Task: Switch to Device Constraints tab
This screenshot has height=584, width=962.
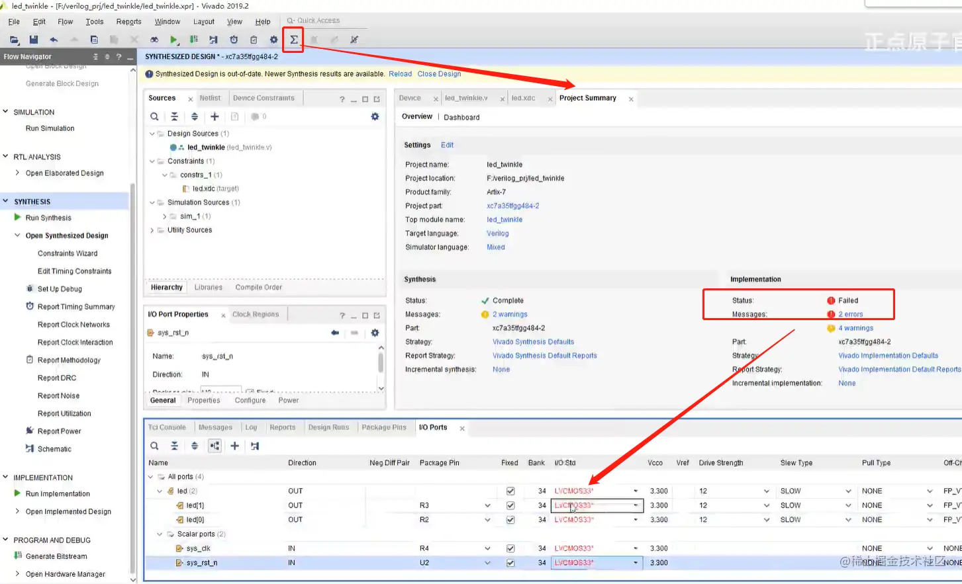Action: click(264, 98)
